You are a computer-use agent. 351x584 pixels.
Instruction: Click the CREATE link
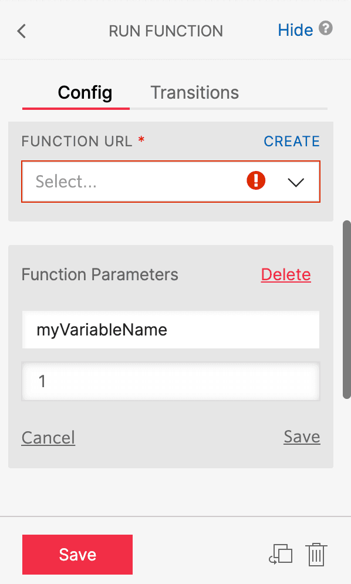coord(291,141)
